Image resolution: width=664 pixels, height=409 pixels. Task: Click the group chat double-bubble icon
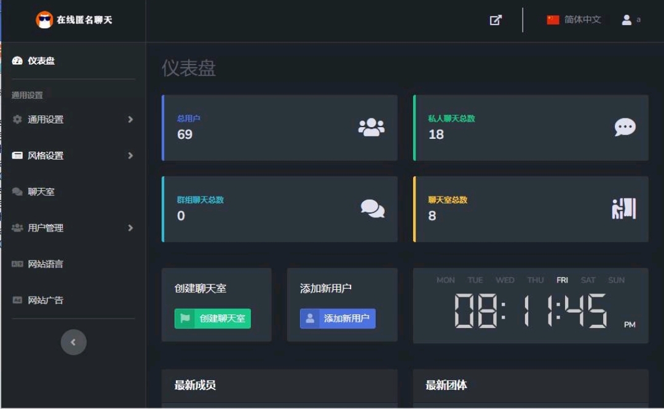click(373, 209)
